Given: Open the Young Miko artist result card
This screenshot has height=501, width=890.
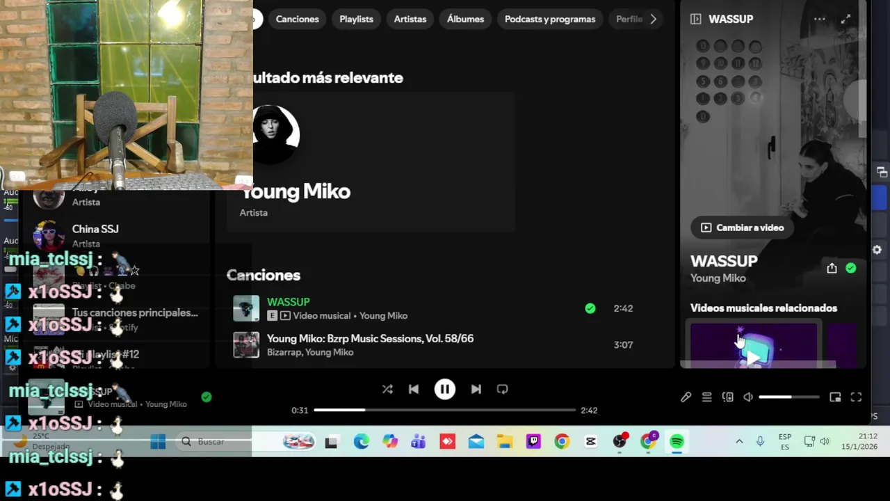Looking at the screenshot, I should pyautogui.click(x=371, y=161).
